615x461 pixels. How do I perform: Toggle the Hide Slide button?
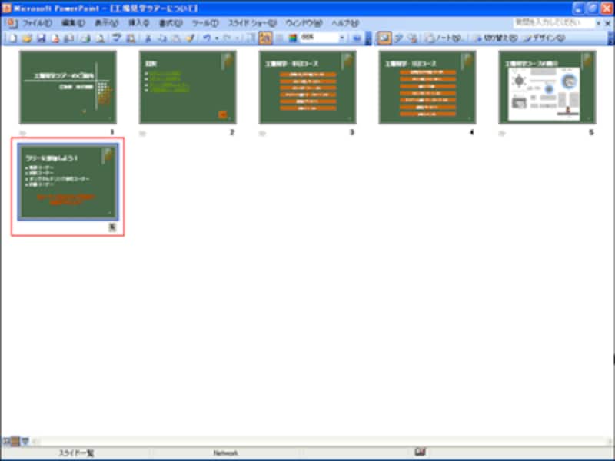point(384,38)
